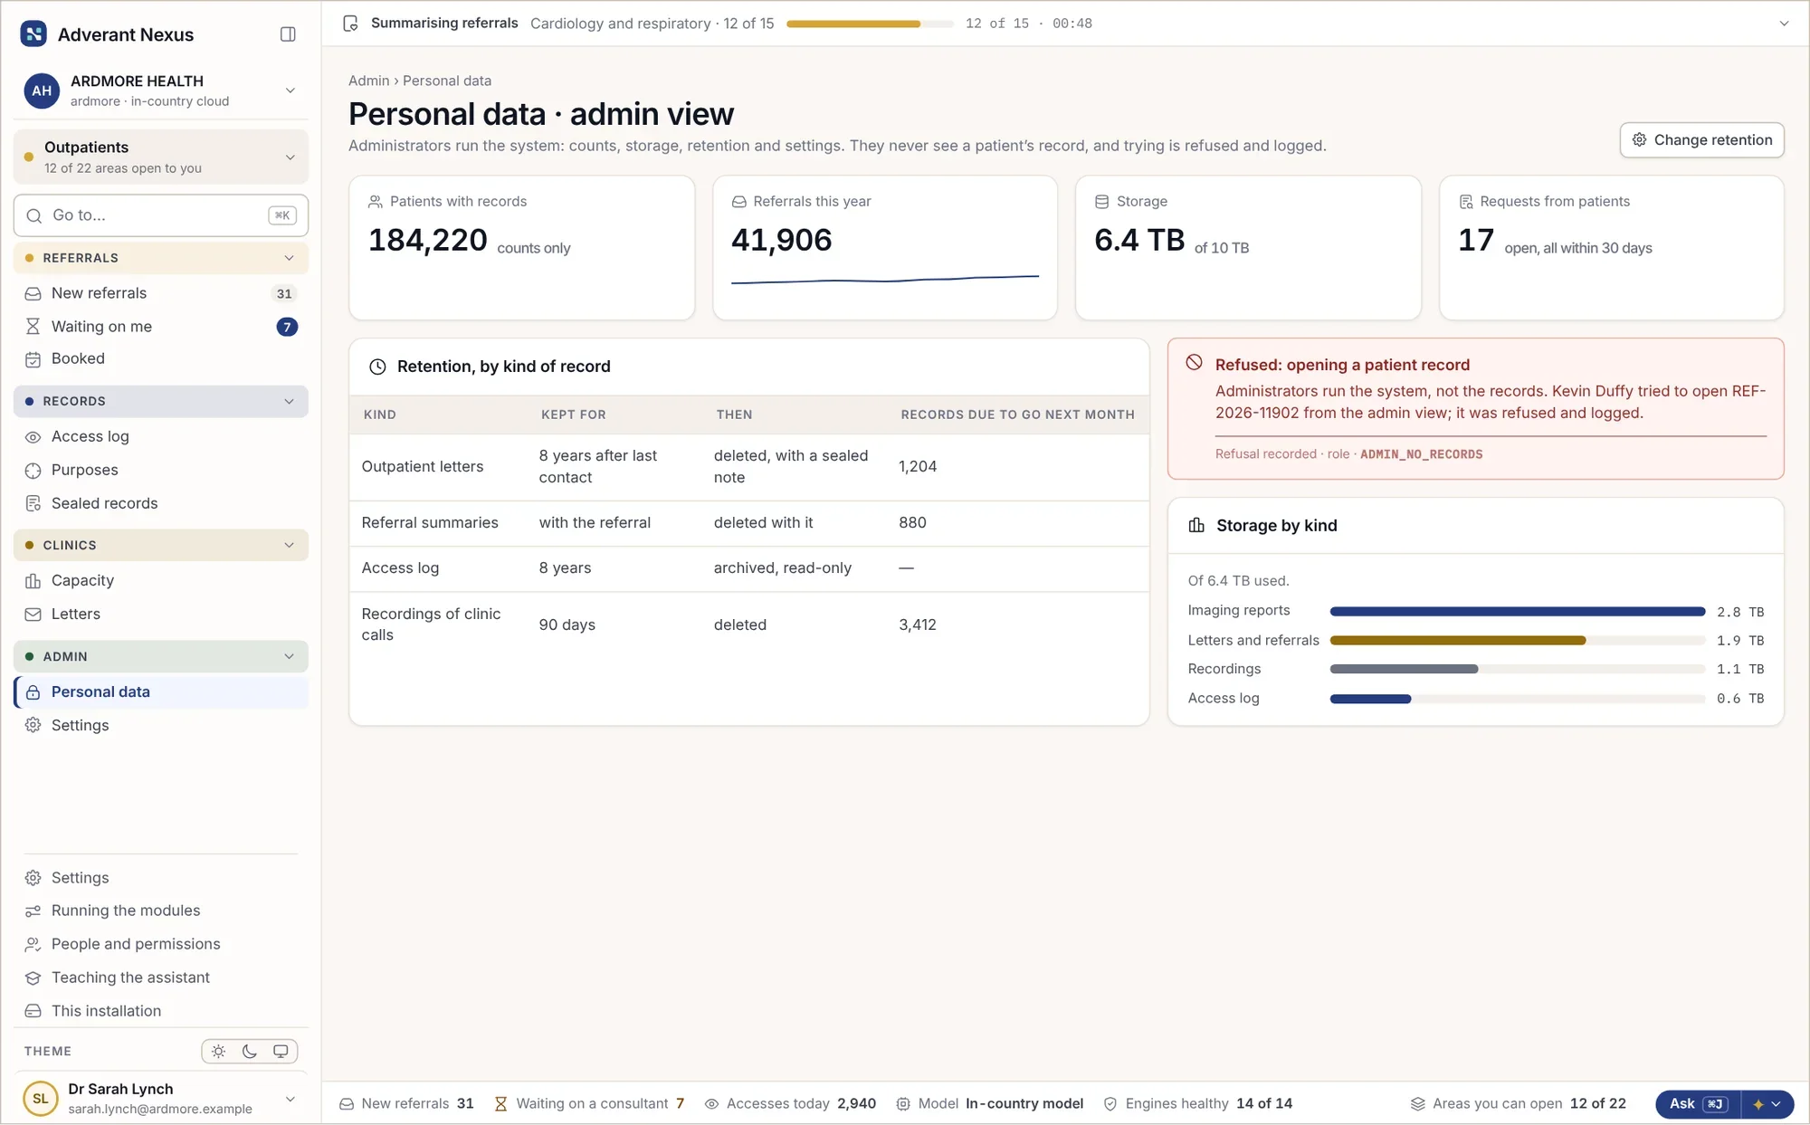Switch to system theme

[x=281, y=1052]
